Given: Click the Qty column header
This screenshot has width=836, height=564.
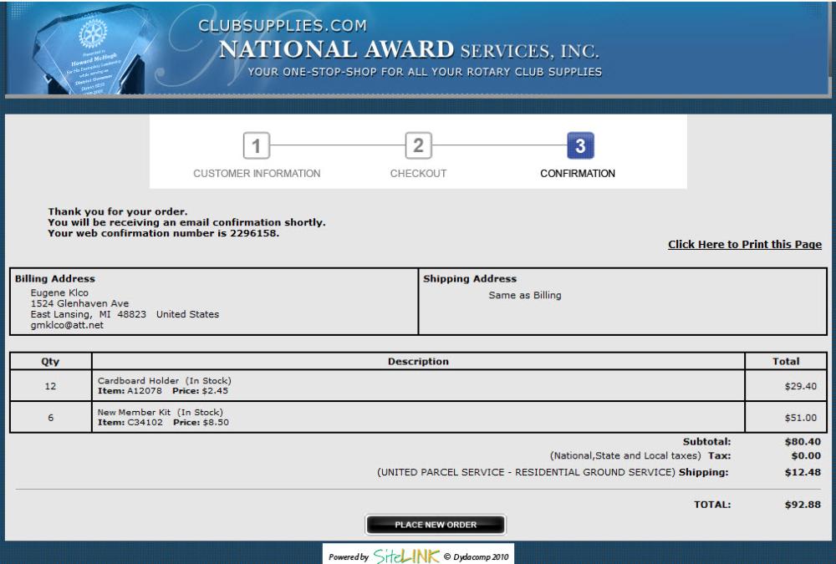Looking at the screenshot, I should pos(50,362).
